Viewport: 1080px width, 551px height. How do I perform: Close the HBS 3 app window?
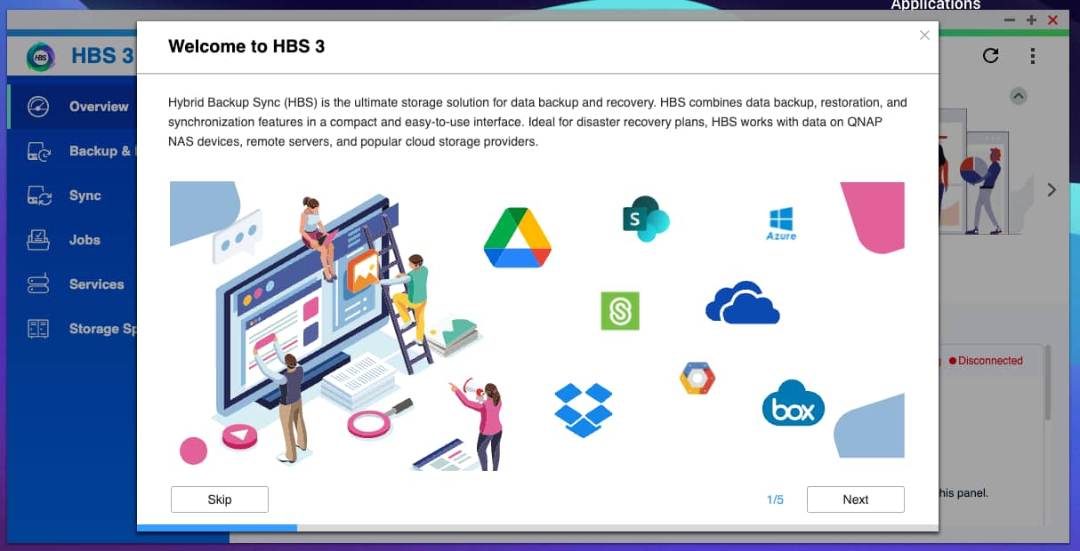pos(1053,20)
